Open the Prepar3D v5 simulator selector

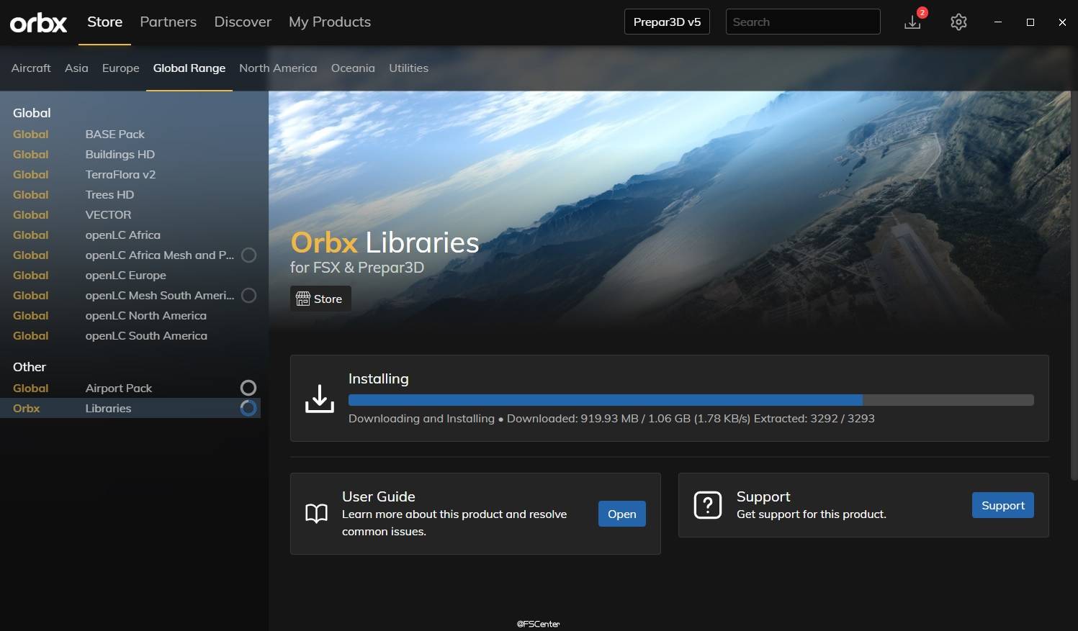tap(667, 22)
